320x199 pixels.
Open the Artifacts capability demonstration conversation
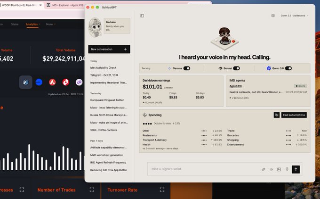click(x=108, y=148)
